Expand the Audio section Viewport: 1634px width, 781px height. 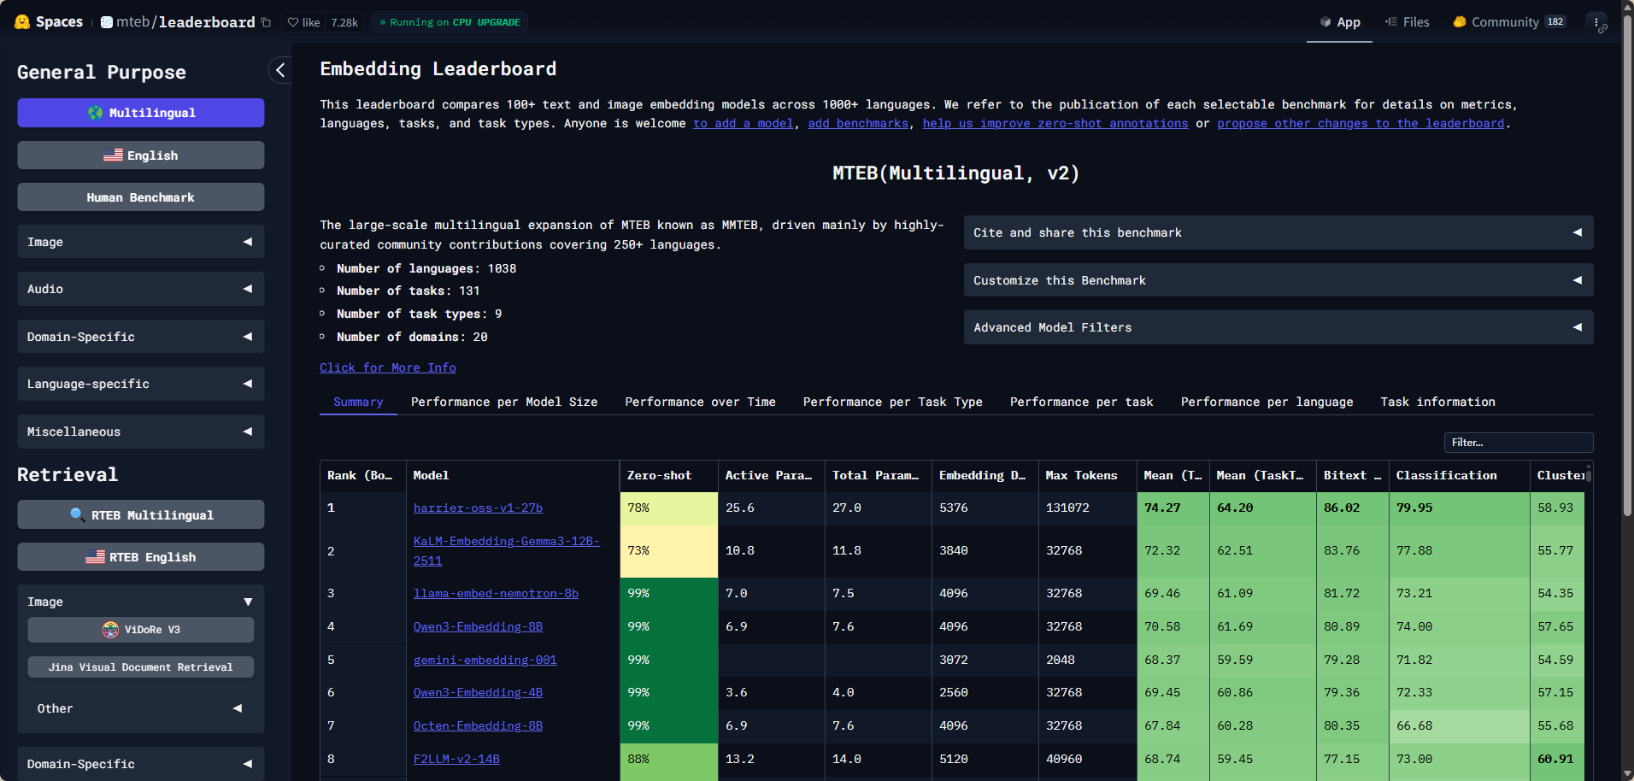141,289
